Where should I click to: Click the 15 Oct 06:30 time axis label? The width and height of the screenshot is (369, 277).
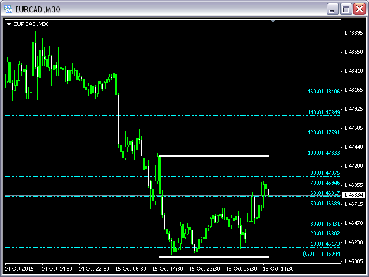coord(130,269)
